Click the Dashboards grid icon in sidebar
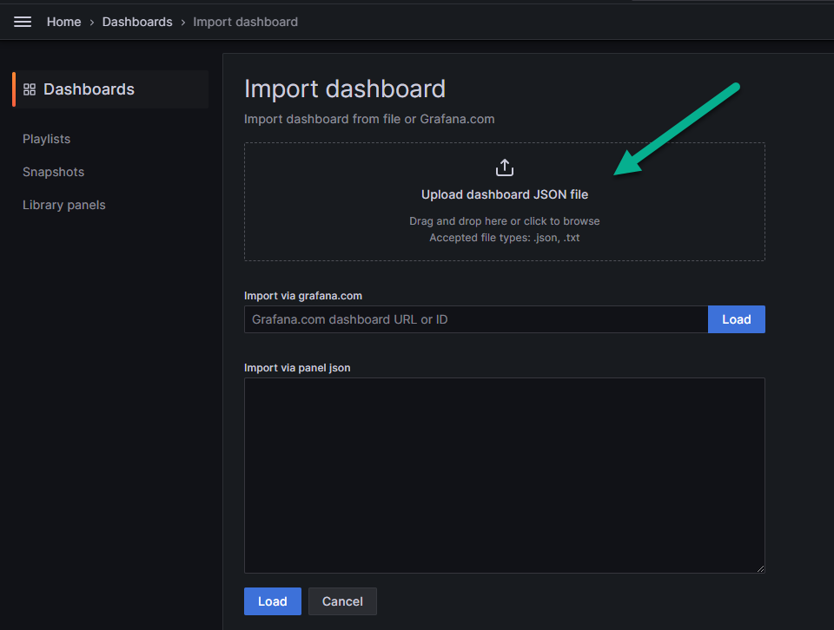Viewport: 834px width, 630px height. click(30, 89)
